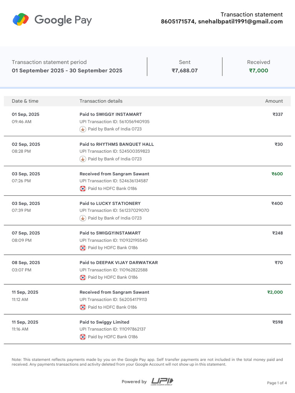295x393 pixels.
Task: Click the 'Amount' column header
Action: (274, 101)
